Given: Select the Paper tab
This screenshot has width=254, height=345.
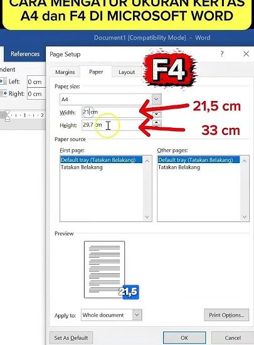Looking at the screenshot, I should point(96,72).
